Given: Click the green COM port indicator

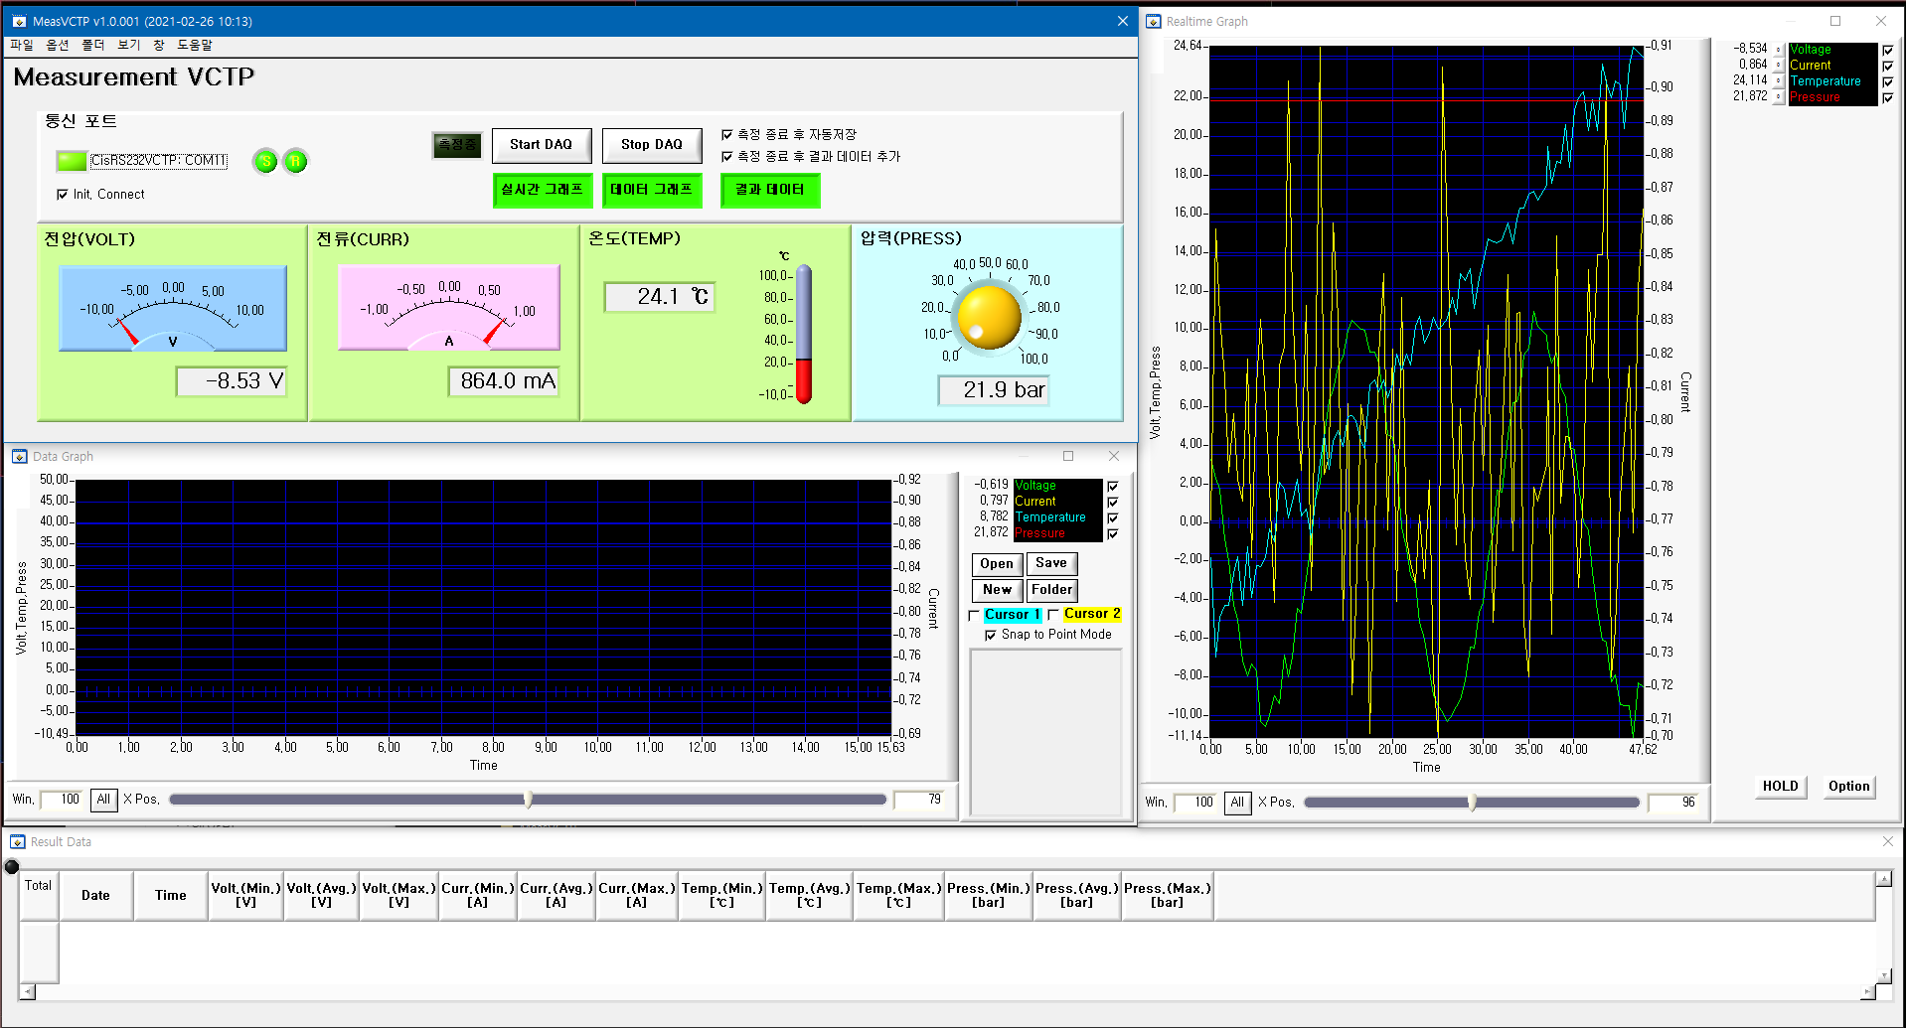Looking at the screenshot, I should pyautogui.click(x=72, y=160).
